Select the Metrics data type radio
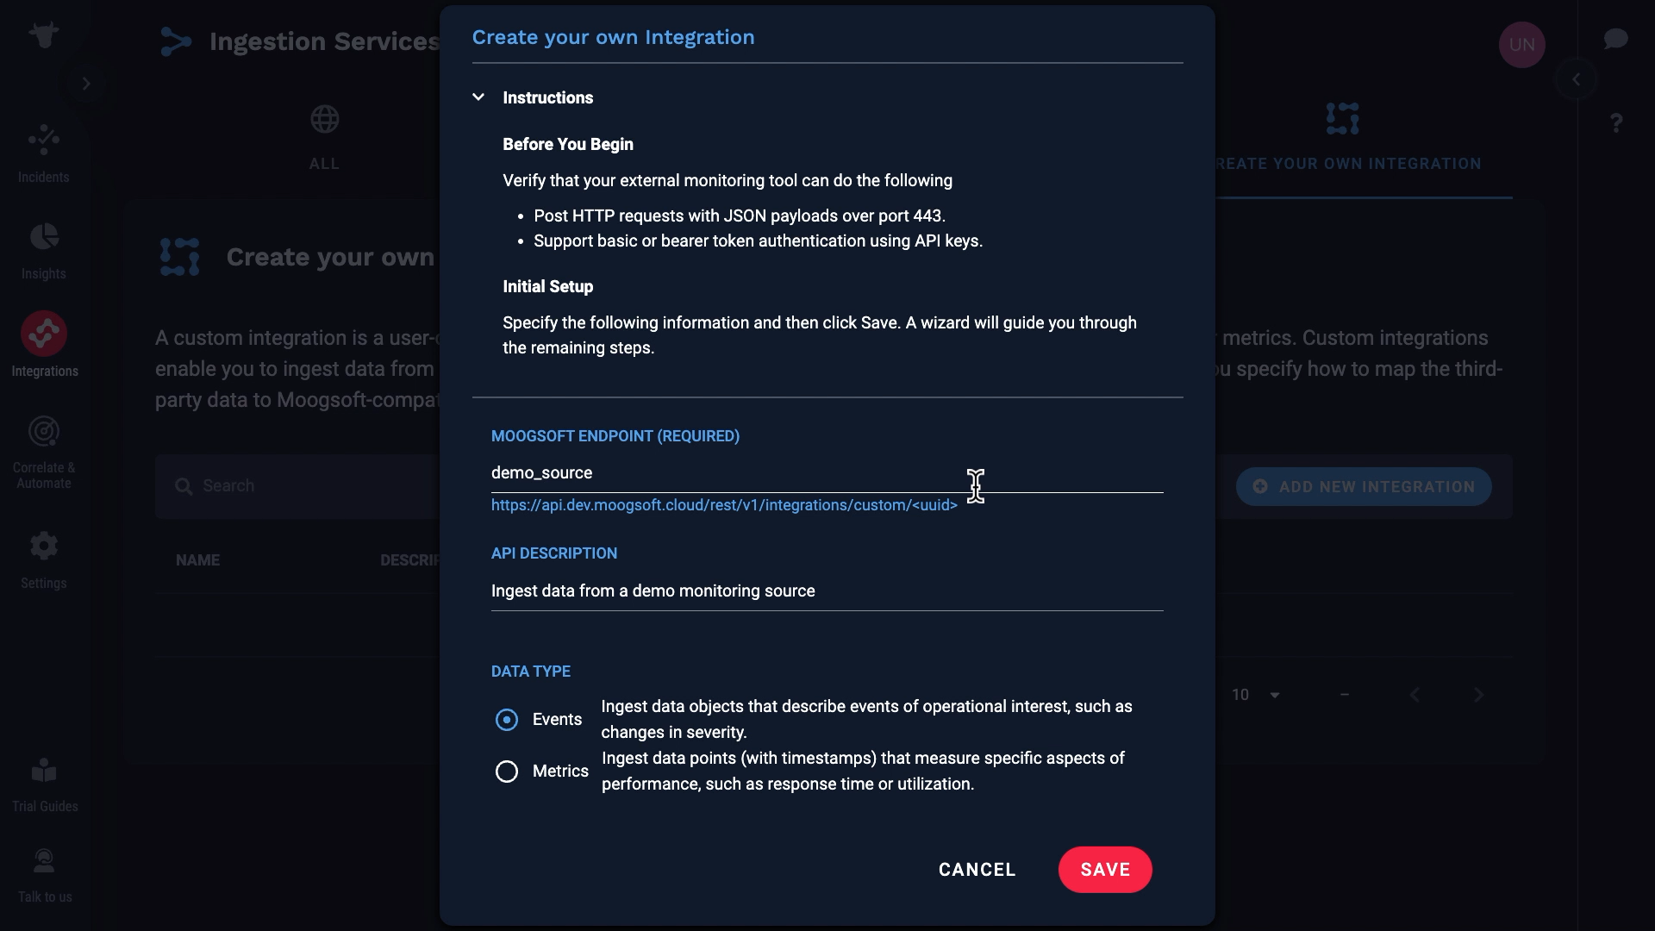The height and width of the screenshot is (931, 1655). [507, 772]
